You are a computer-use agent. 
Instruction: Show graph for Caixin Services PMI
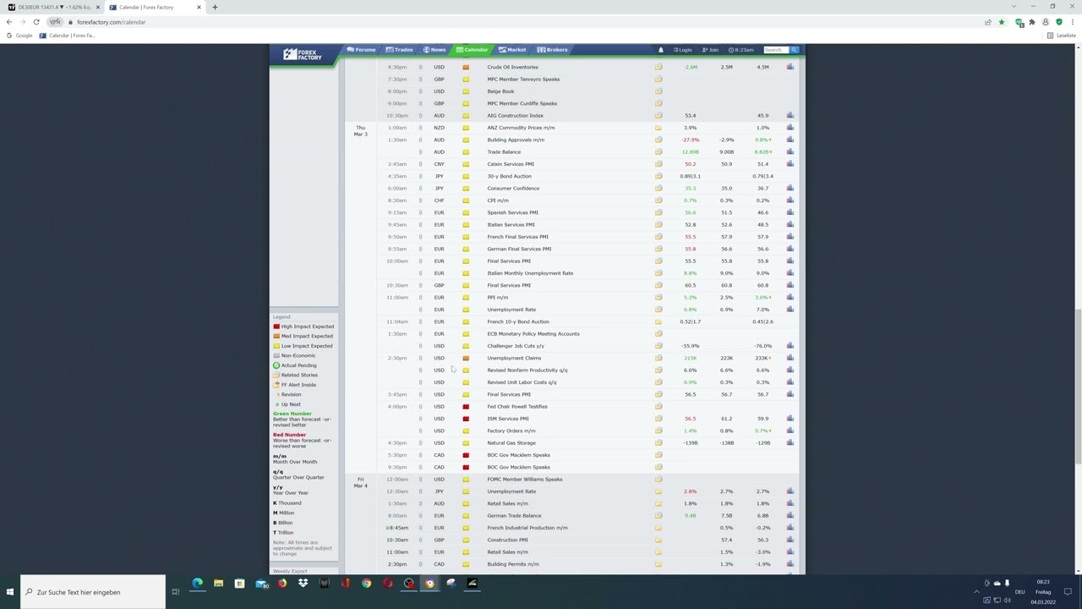tap(790, 164)
